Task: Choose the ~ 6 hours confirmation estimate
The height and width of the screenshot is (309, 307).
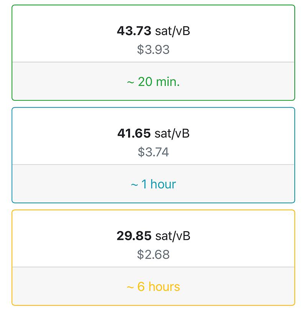Action: point(153,287)
